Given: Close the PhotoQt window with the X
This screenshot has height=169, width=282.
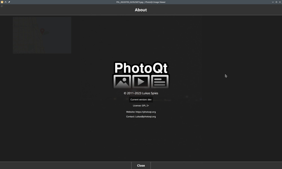Looking at the screenshot, I should (280, 2).
